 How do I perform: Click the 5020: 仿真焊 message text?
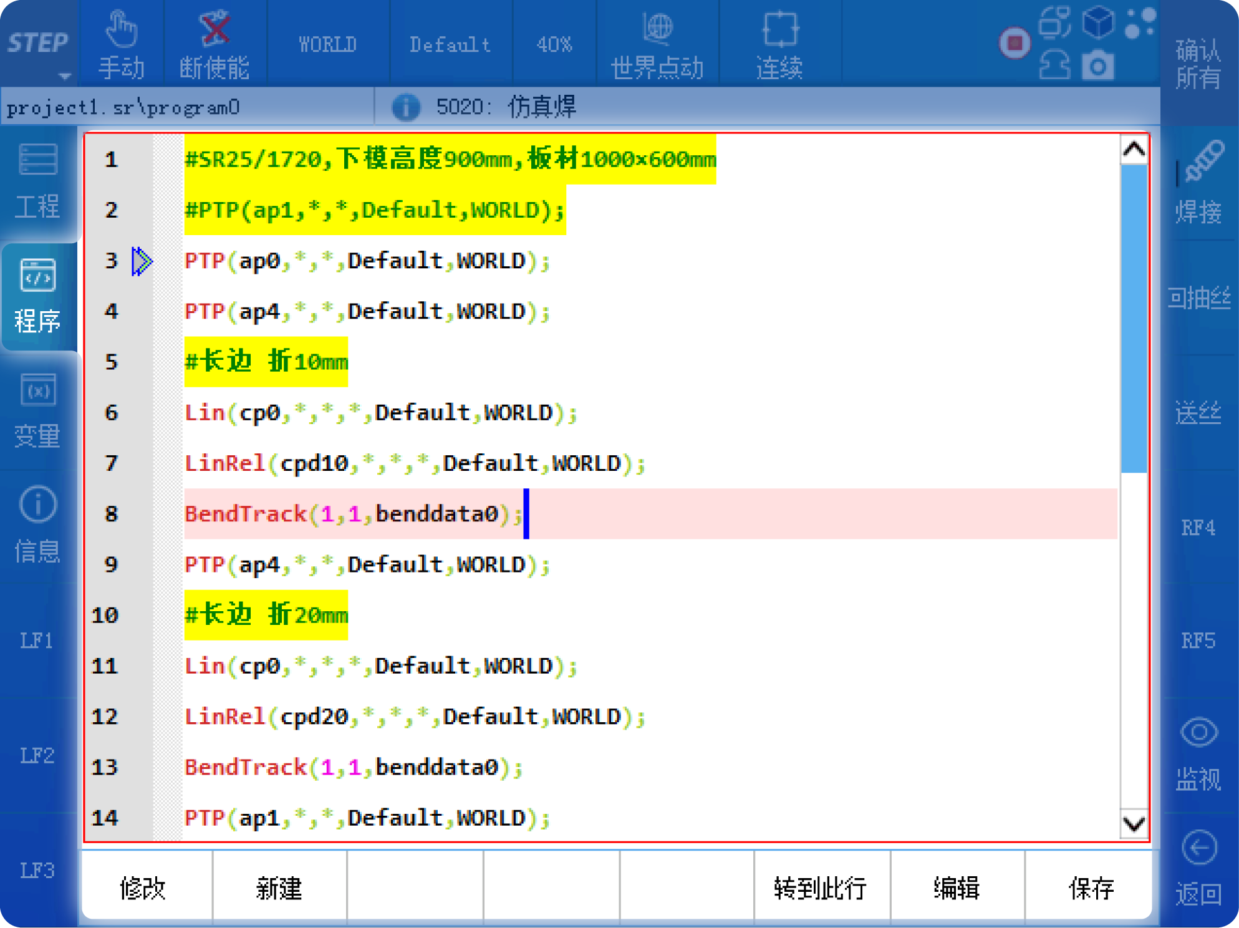point(506,107)
